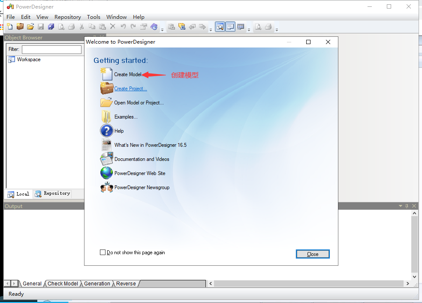Open the Tools menu
Image resolution: width=422 pixels, height=303 pixels.
coord(93,17)
